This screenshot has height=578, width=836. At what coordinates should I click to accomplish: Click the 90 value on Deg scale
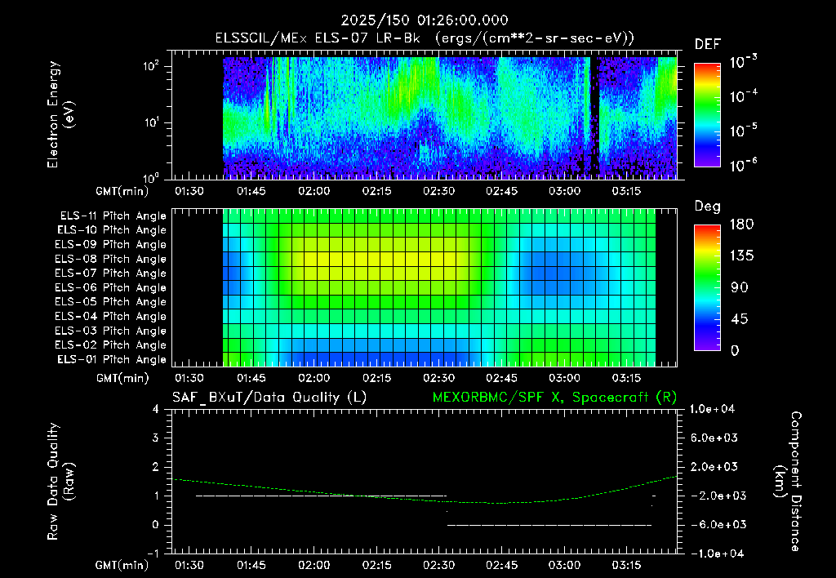click(x=738, y=288)
